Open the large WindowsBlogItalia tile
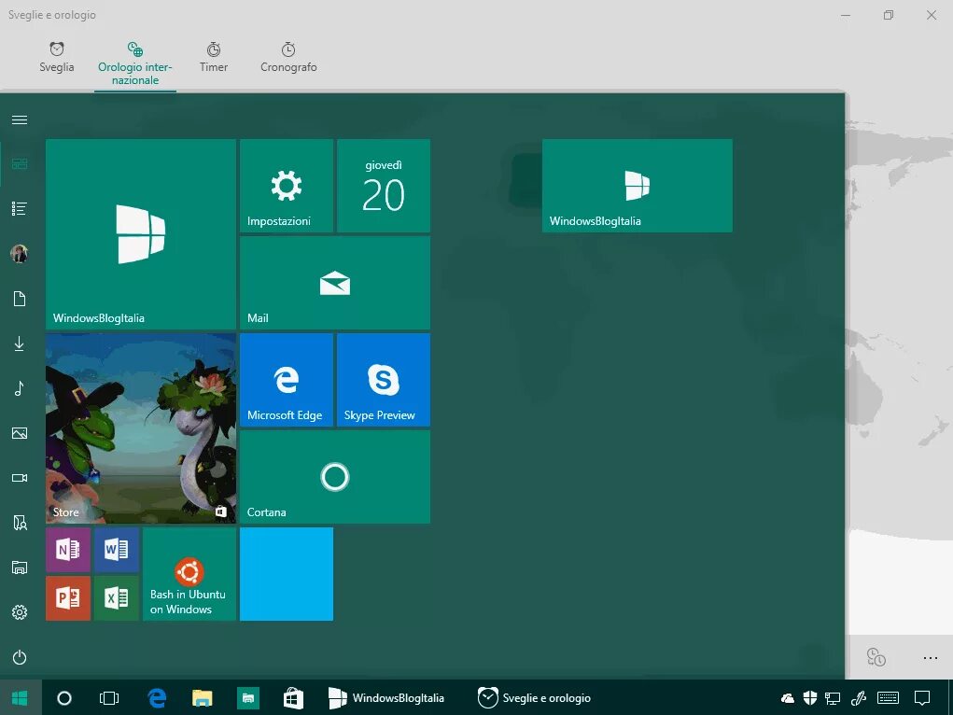This screenshot has height=715, width=953. 141,234
